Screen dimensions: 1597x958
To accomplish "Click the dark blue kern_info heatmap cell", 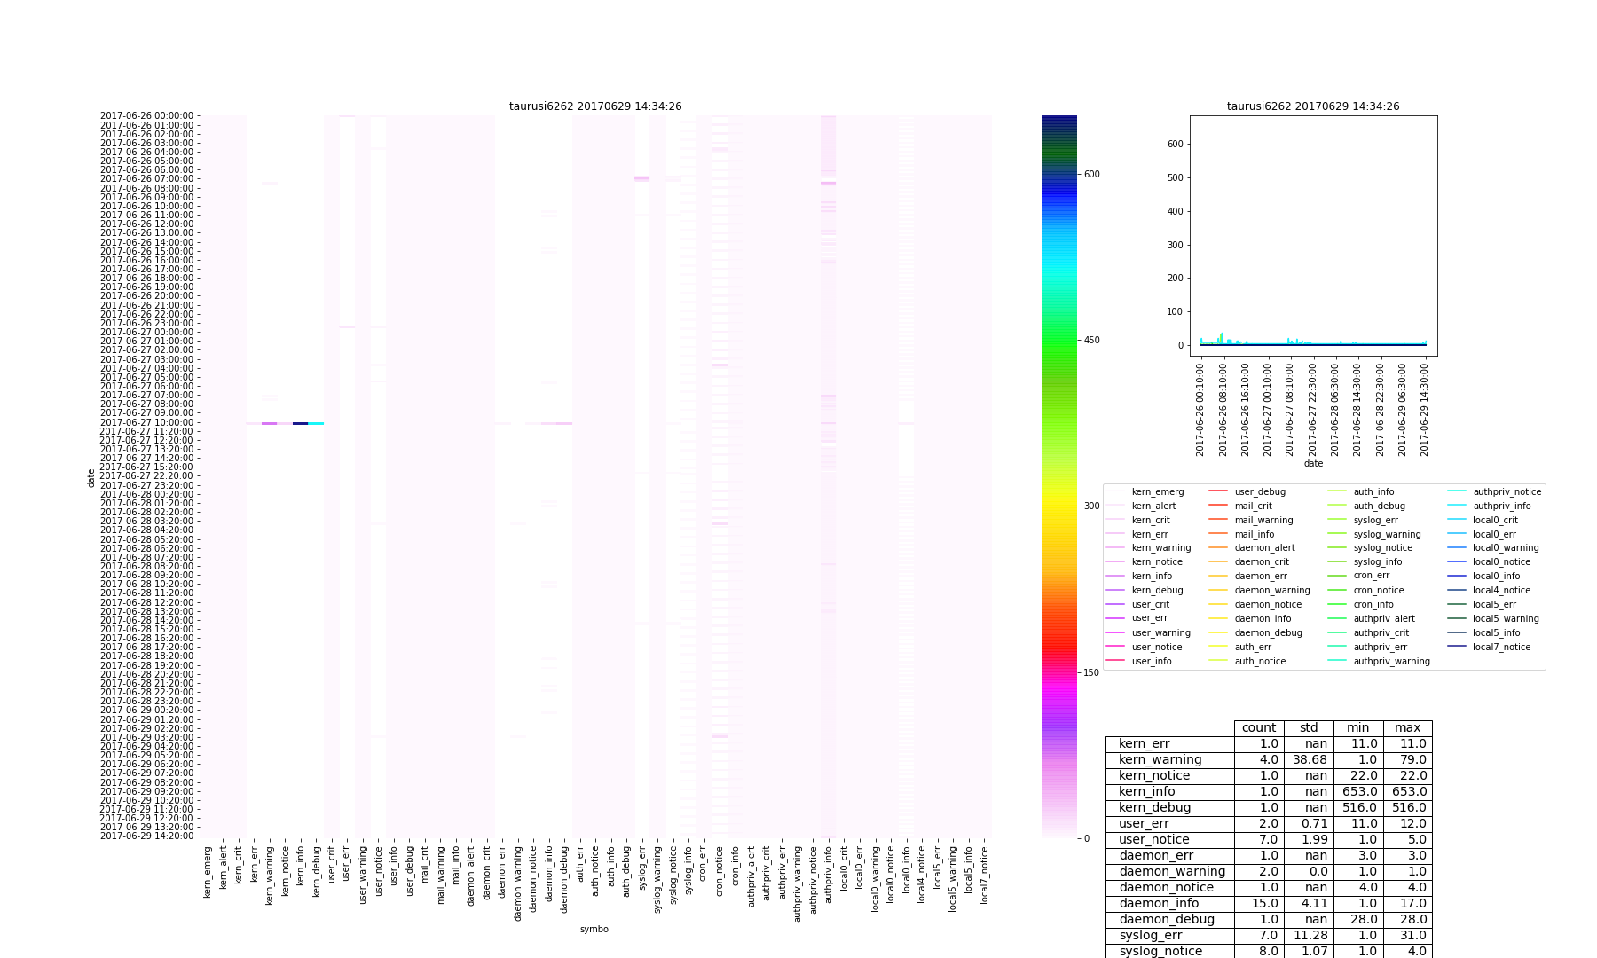I will tap(300, 424).
